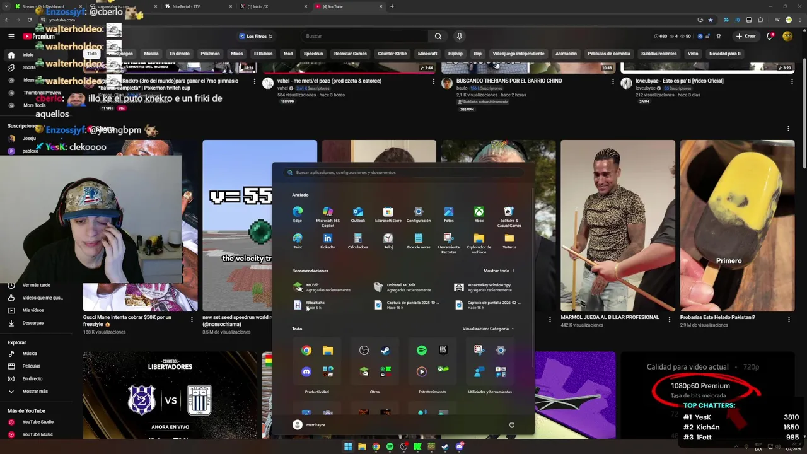Select Rockstar Games filter chip

point(350,54)
